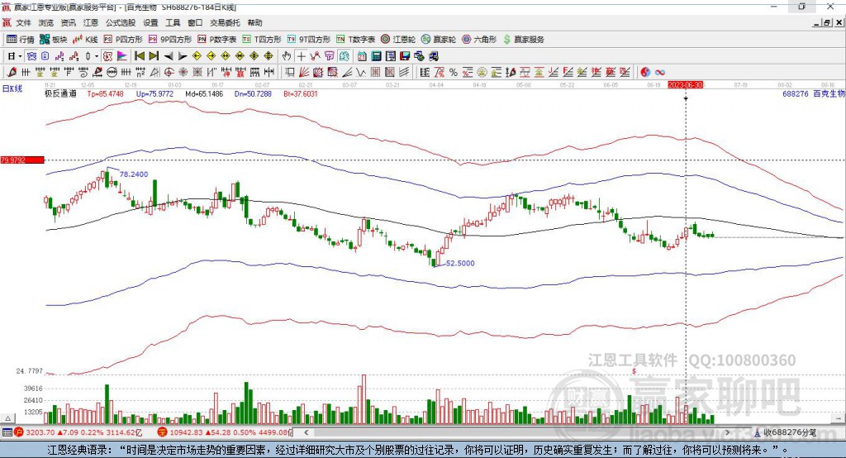This screenshot has height=458, width=846.
Task: Click the Md=65.1486 channel value
Action: coord(204,94)
